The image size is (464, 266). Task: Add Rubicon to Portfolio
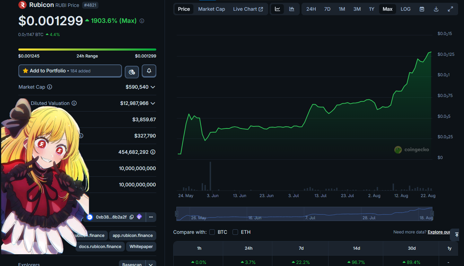coord(70,71)
